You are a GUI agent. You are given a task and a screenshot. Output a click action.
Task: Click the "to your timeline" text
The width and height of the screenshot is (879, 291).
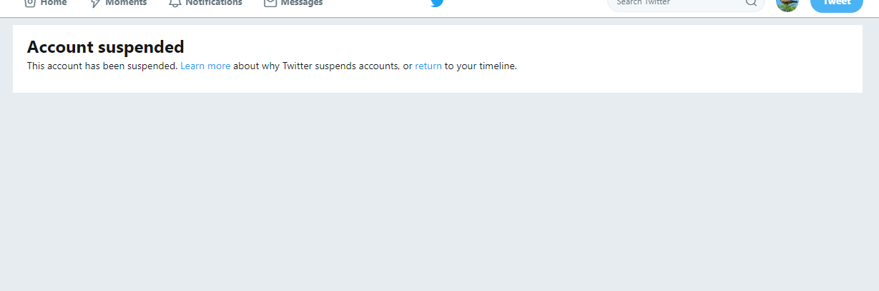point(481,66)
